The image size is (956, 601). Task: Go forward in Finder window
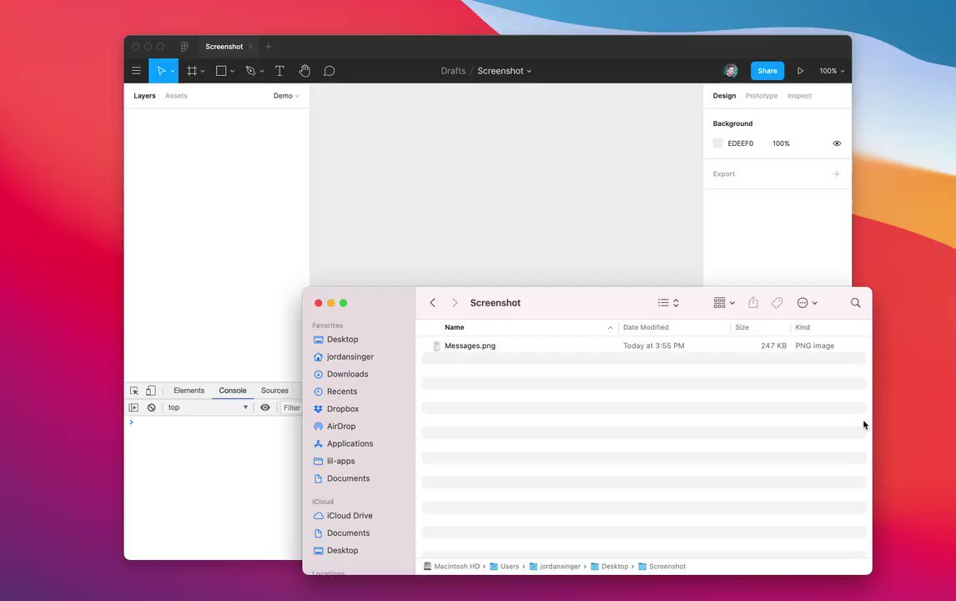point(454,303)
